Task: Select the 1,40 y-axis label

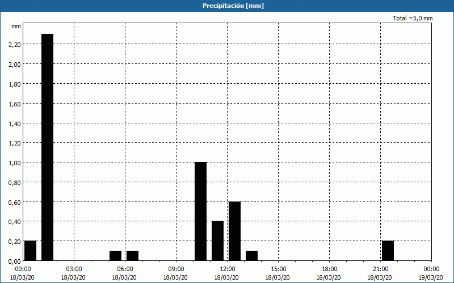Action: 15,123
